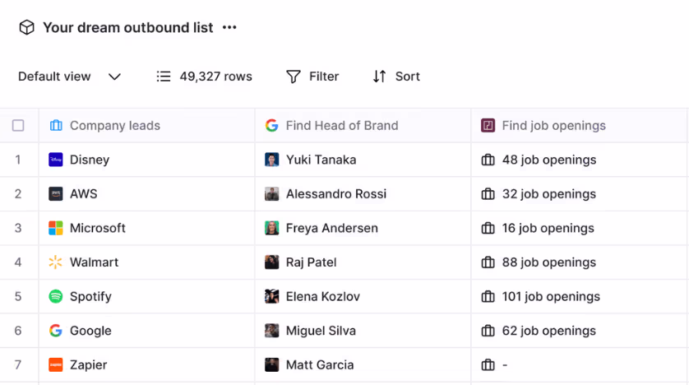Click Freya Andersen's avatar
The image size is (689, 385).
271,228
